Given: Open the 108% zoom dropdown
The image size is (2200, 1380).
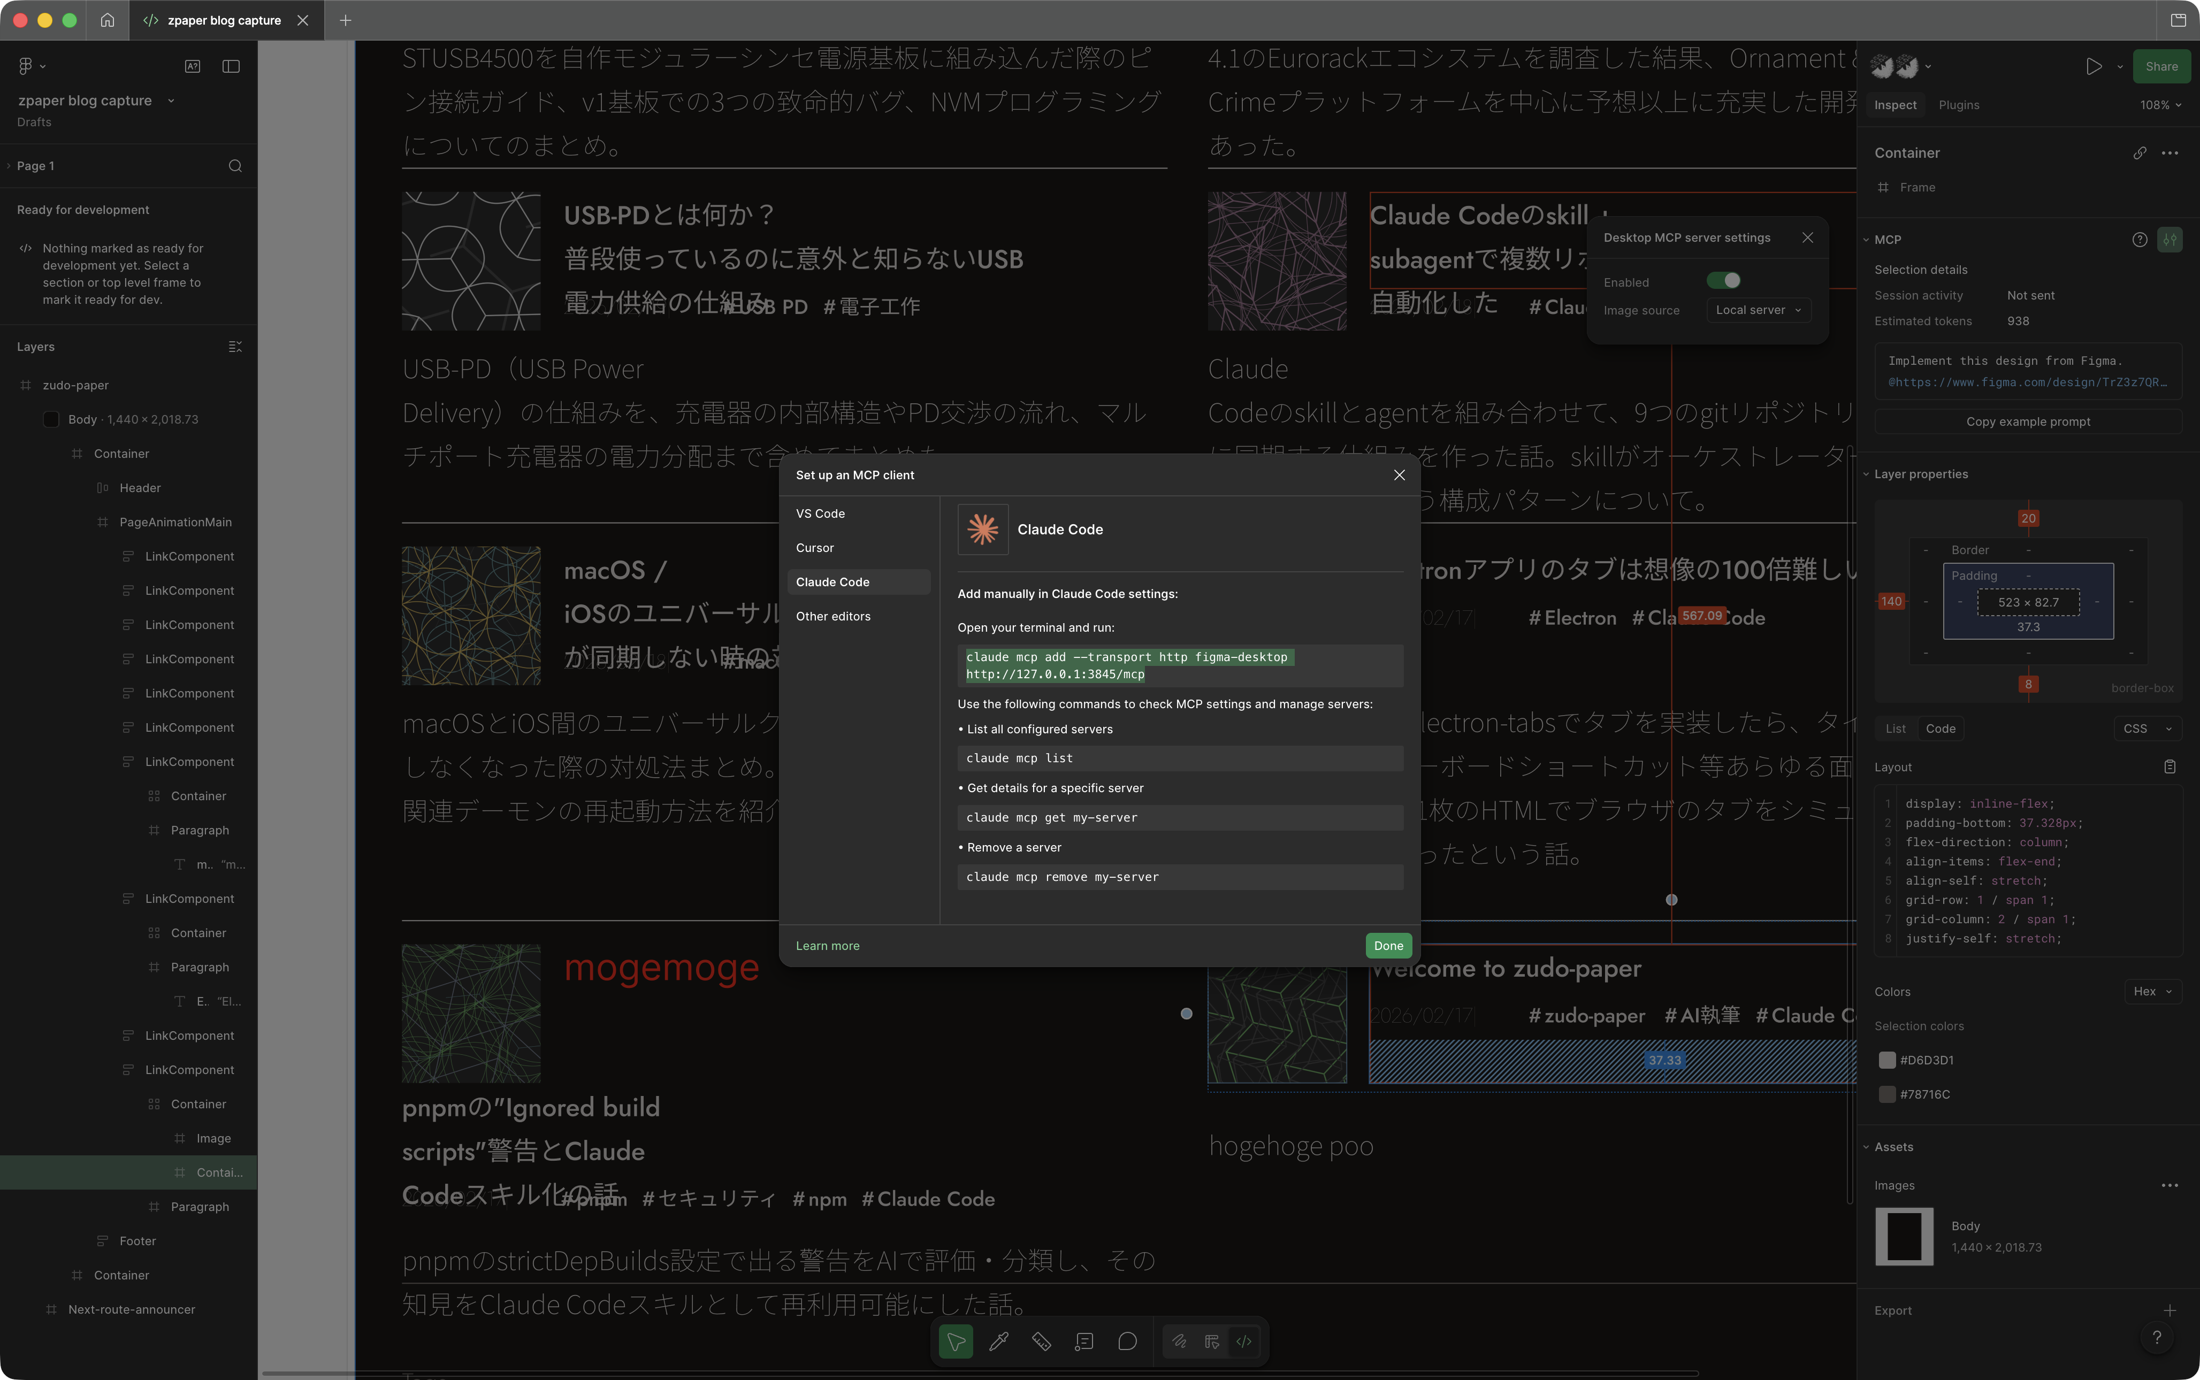Looking at the screenshot, I should 2157,104.
